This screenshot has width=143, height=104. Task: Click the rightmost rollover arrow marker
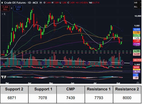tap(131, 63)
